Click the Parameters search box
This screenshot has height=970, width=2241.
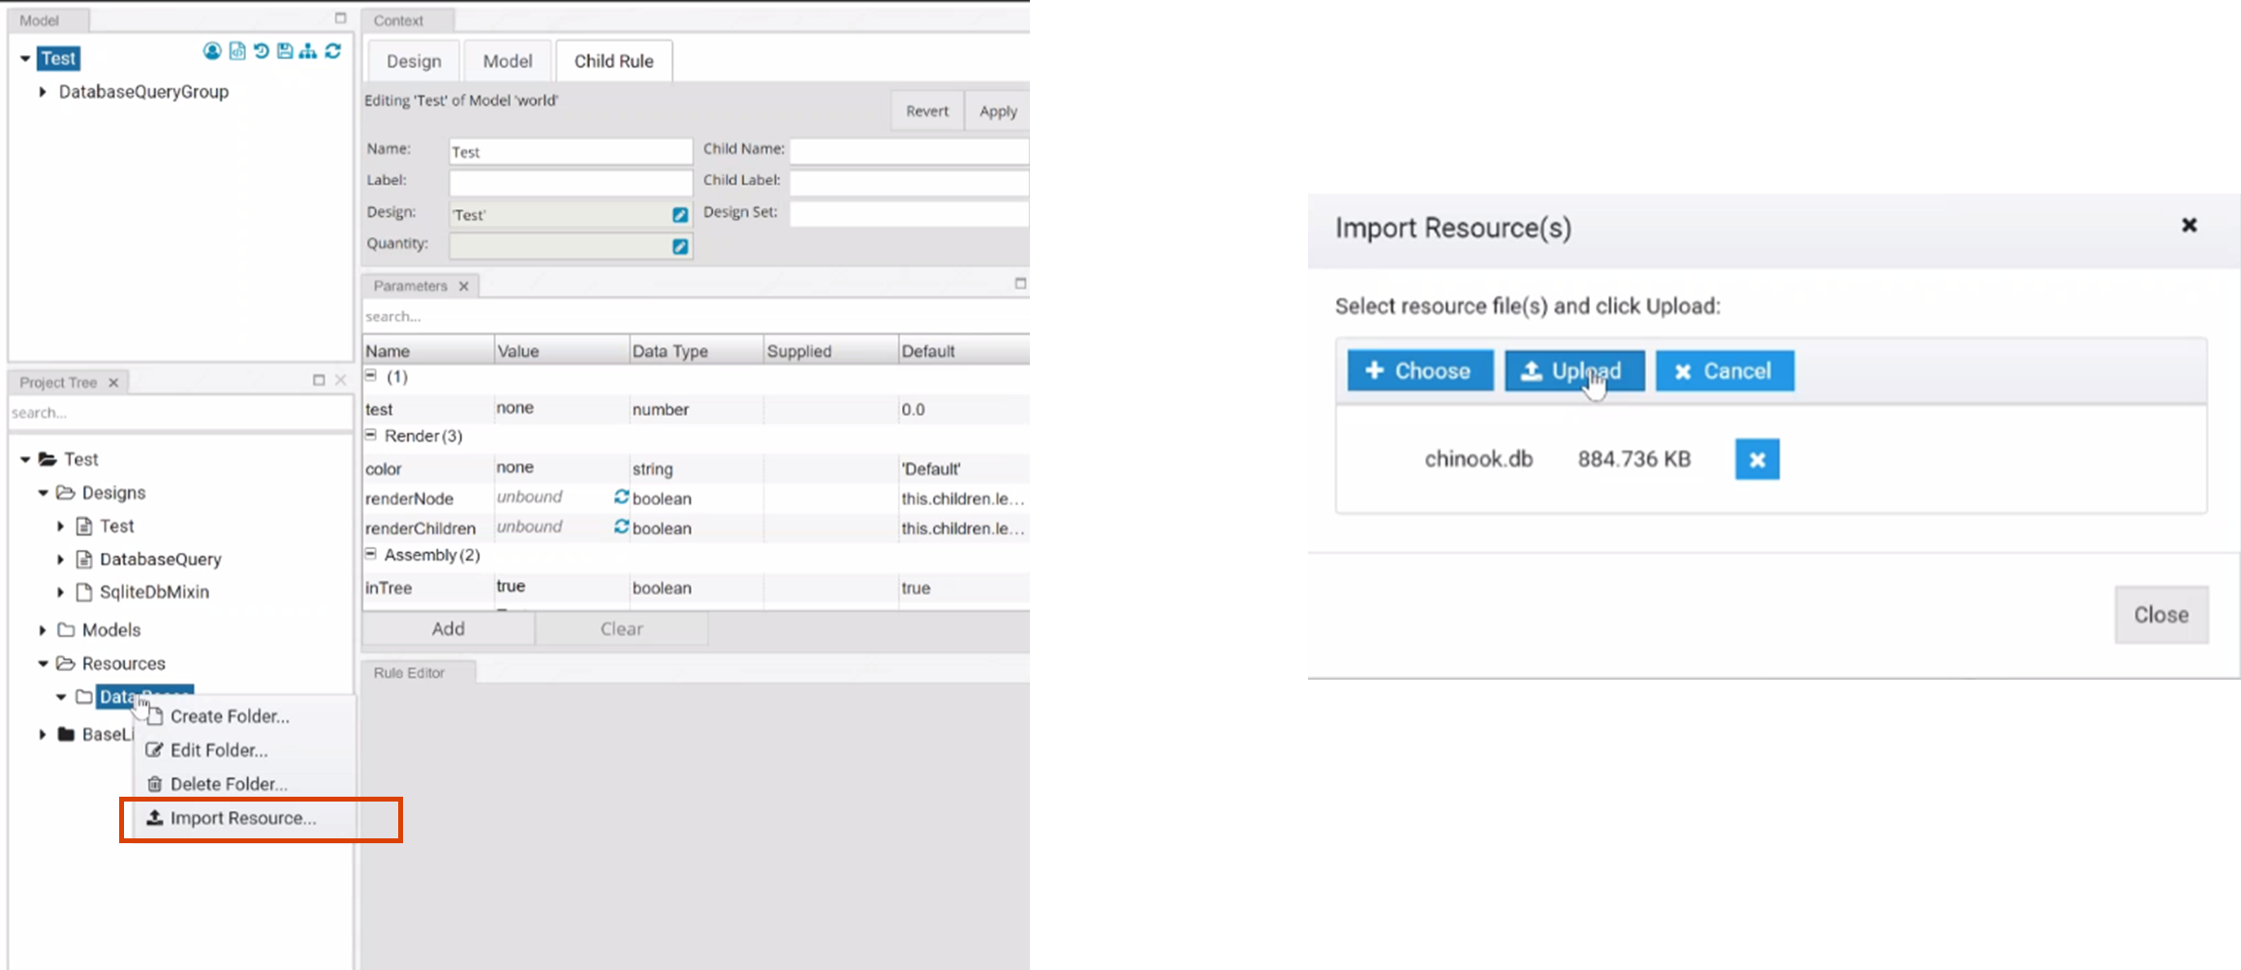pos(696,317)
